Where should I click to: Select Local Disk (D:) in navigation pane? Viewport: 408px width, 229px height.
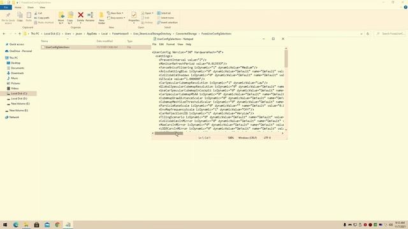[x=18, y=99]
